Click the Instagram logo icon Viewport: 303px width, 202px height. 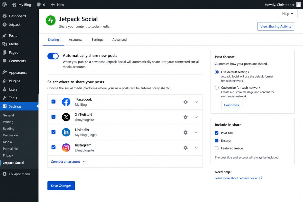(x=66, y=148)
